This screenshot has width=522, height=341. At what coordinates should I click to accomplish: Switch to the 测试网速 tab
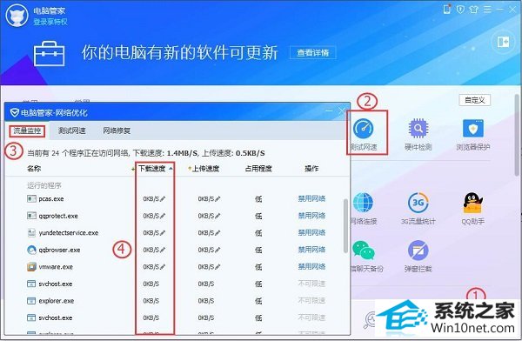tap(72, 130)
